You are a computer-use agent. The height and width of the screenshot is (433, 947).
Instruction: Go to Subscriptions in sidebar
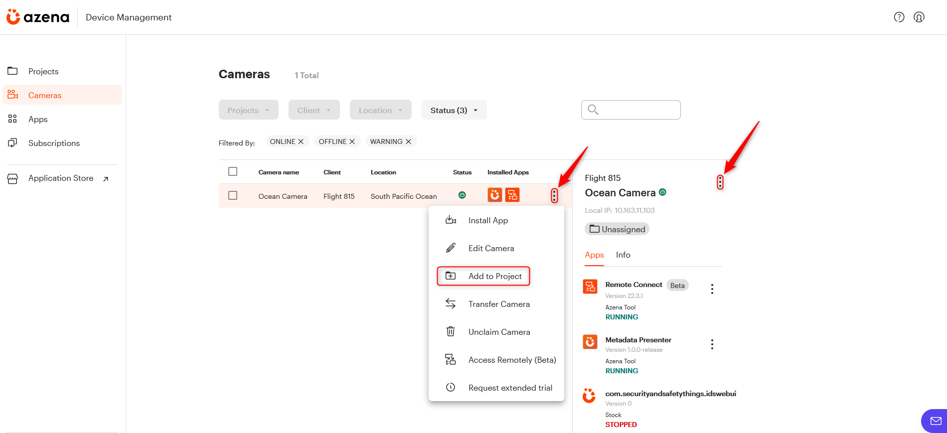pos(62,143)
